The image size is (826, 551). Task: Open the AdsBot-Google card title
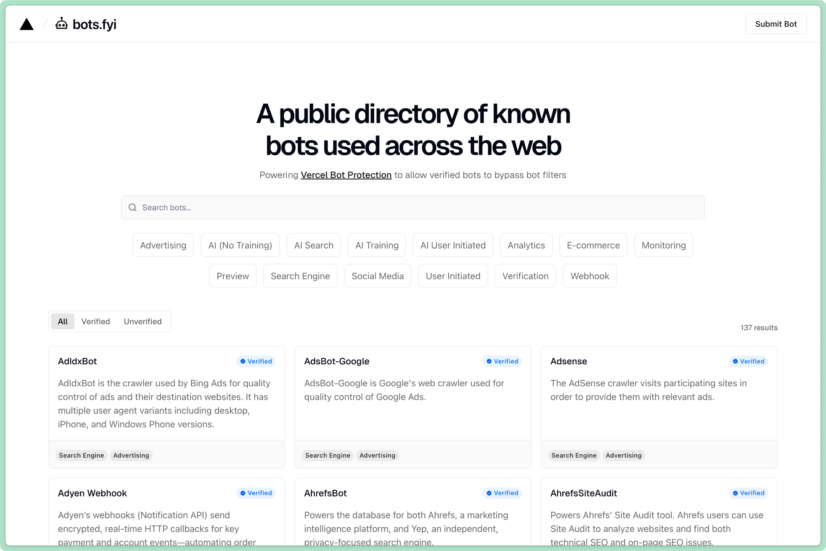tap(337, 361)
